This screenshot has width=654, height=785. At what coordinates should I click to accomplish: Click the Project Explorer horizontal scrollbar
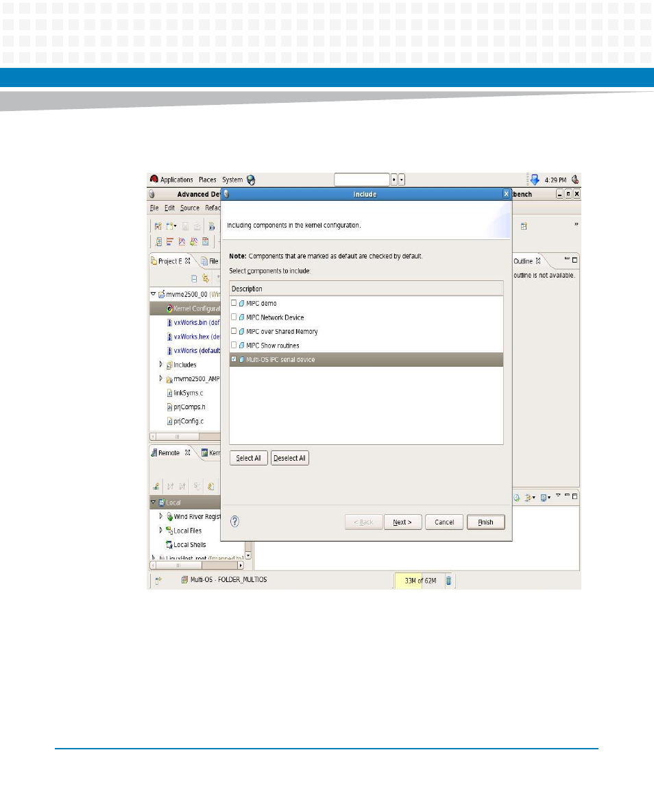click(x=185, y=437)
